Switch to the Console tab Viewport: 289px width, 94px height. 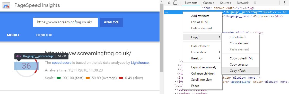(x=209, y=3)
